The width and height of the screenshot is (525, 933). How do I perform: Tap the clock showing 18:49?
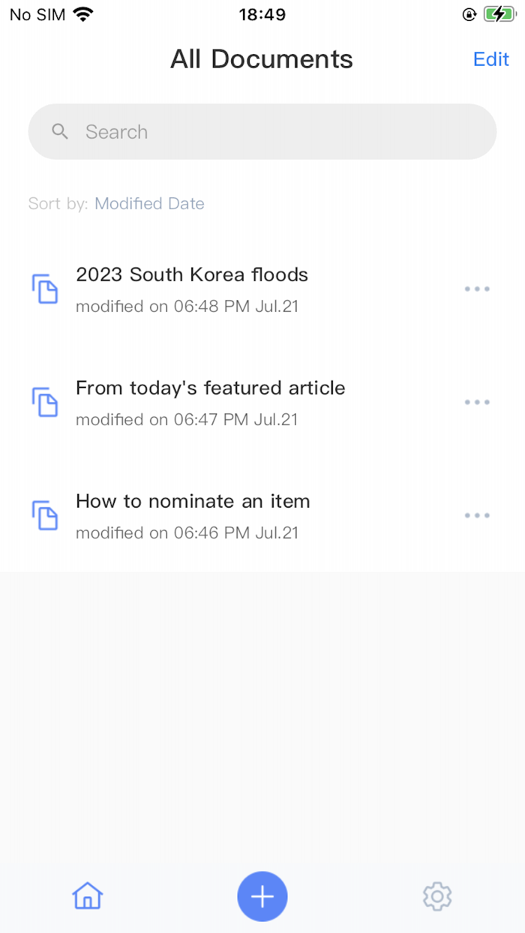(262, 13)
